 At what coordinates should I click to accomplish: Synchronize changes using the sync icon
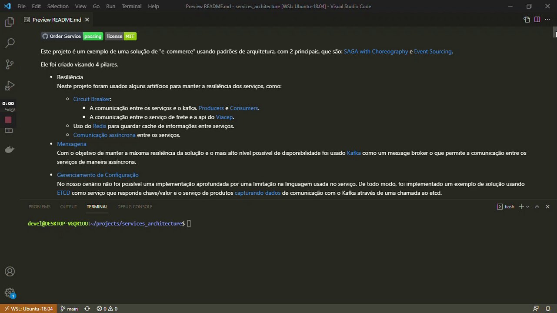coord(87,309)
